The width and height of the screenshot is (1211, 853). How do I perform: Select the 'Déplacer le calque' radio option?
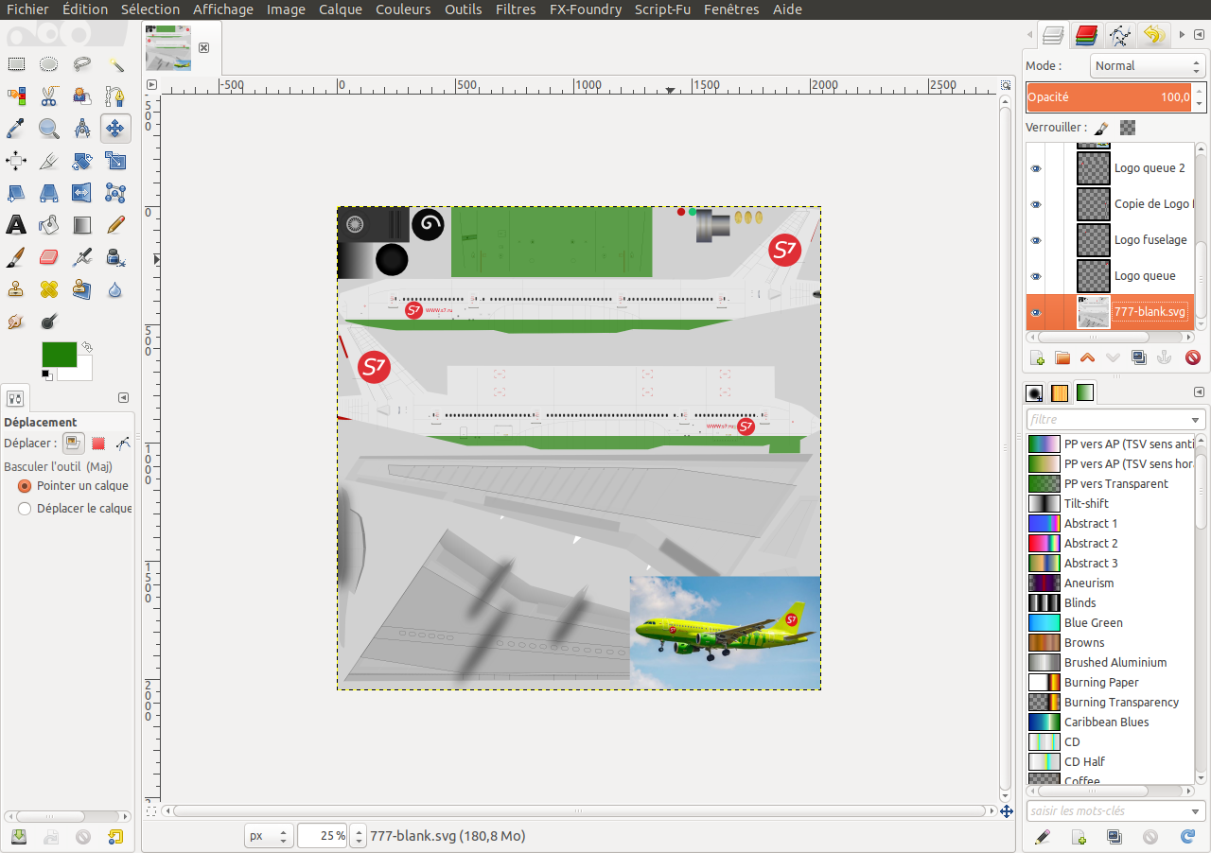pyautogui.click(x=26, y=509)
